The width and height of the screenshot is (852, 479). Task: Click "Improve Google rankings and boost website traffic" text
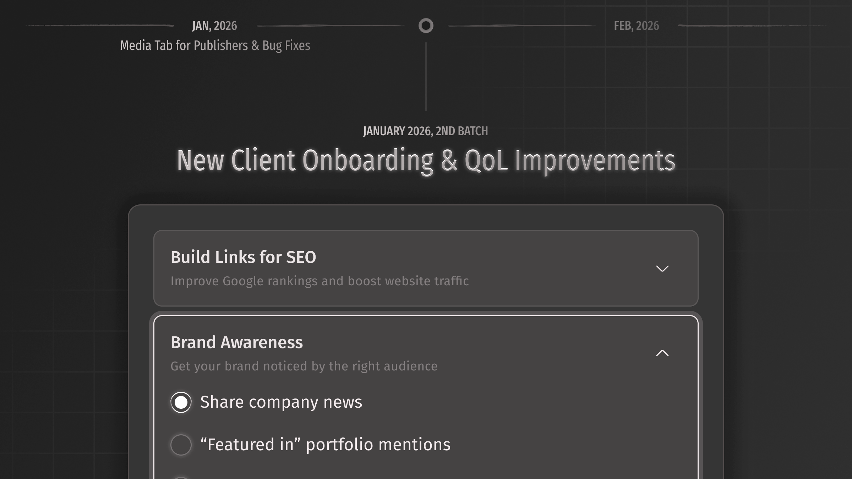tap(319, 281)
